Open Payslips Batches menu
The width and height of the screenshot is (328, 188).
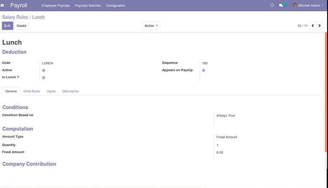click(88, 6)
